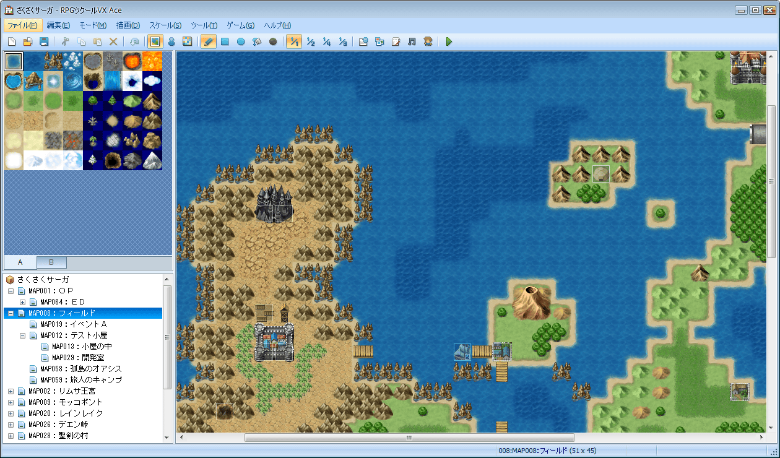
Task: Click the Copy icon in toolbar
Action: coord(81,41)
